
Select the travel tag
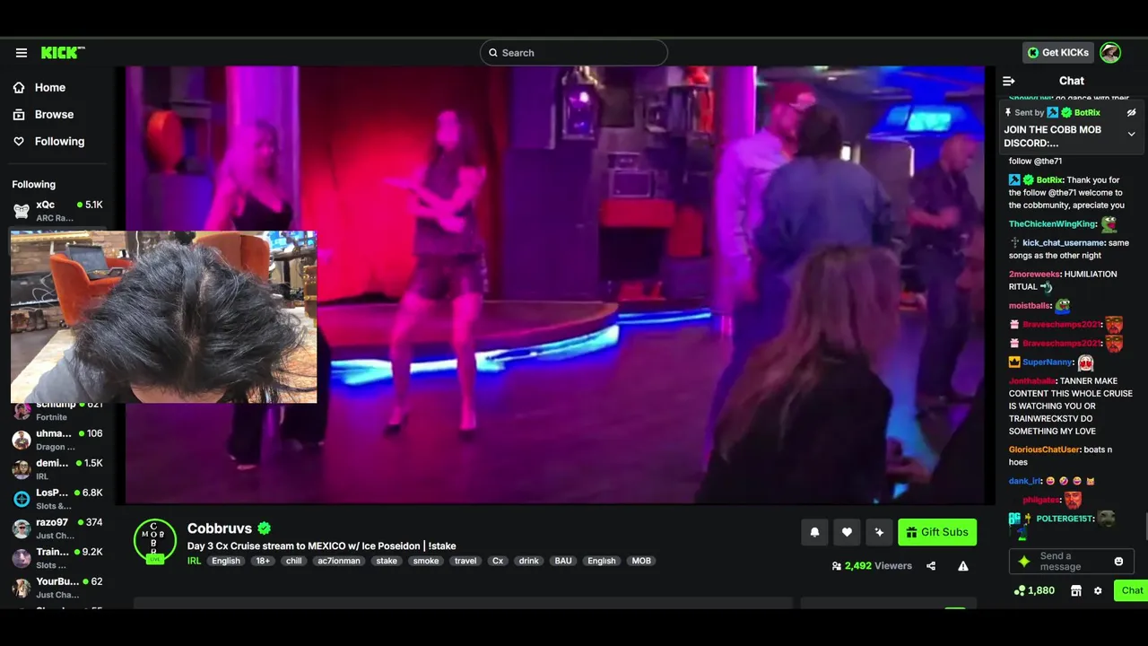pyautogui.click(x=465, y=561)
